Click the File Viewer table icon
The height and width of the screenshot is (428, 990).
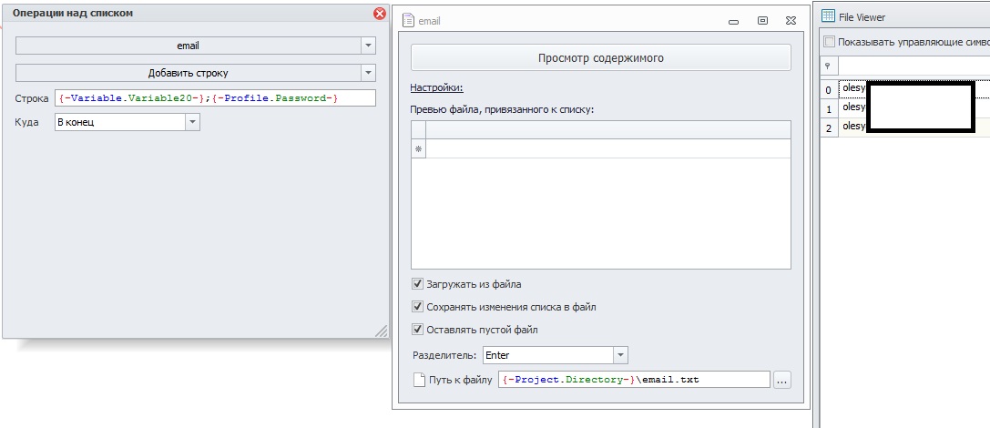828,16
